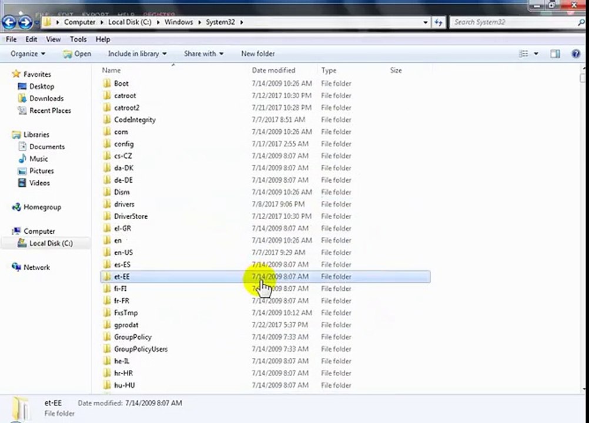This screenshot has height=423, width=589.
Task: Click the he-IL folder name
Action: [x=122, y=361]
